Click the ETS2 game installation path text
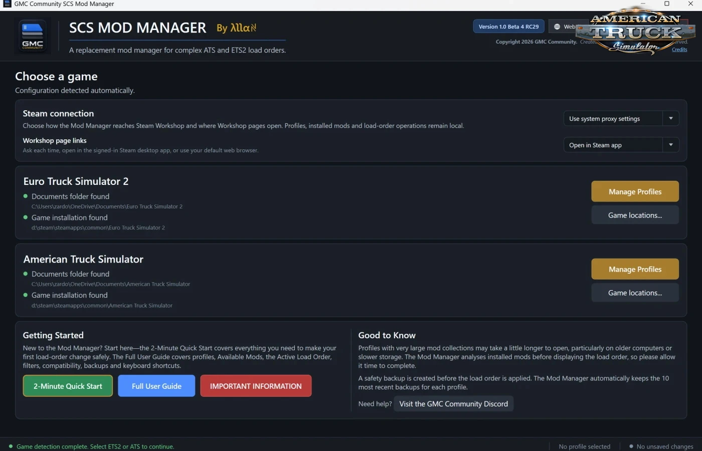This screenshot has width=702, height=451. tap(98, 228)
